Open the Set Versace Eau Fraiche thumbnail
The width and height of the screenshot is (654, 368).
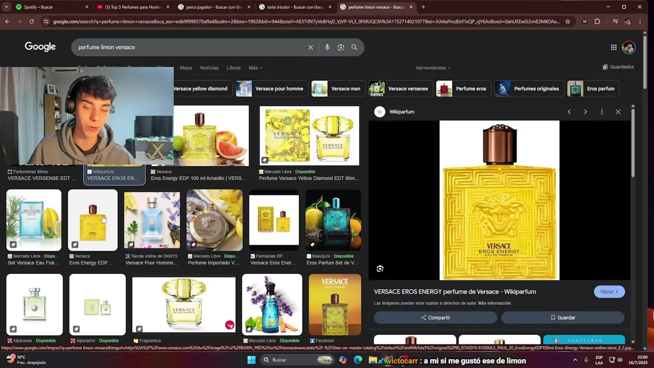coord(34,220)
